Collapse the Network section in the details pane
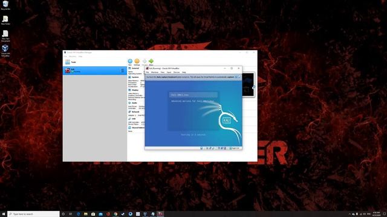 coord(135,112)
